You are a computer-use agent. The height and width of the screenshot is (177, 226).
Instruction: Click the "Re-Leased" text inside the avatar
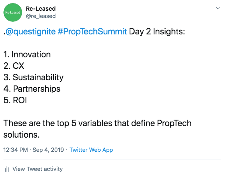pos(13,13)
